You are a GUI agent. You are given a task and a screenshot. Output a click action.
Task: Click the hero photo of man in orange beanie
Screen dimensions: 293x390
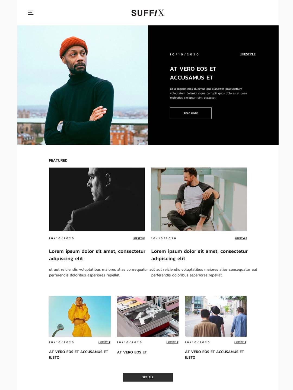pyautogui.click(x=82, y=85)
